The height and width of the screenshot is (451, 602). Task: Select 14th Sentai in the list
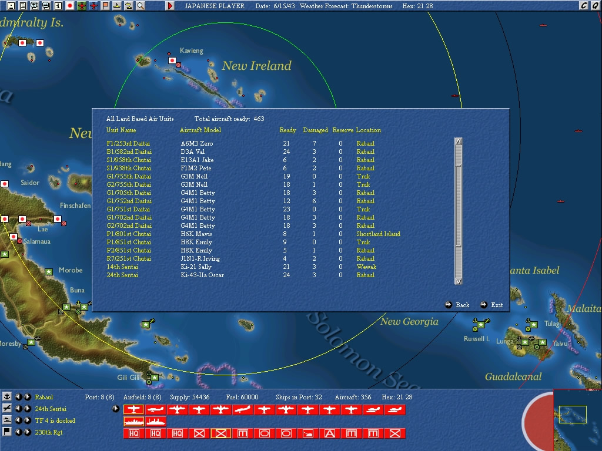[x=122, y=267]
